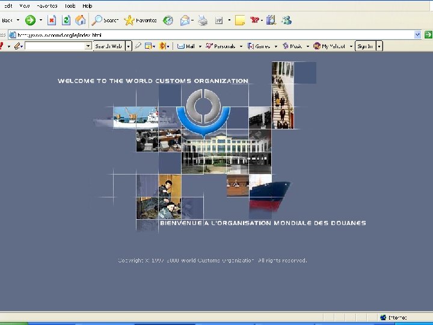Click the Welcome to the World Customs Organization link

[x=153, y=81]
